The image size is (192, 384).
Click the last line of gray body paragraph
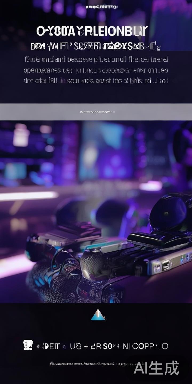[x=96, y=81]
